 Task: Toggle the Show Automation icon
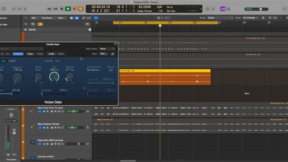coord(84,18)
